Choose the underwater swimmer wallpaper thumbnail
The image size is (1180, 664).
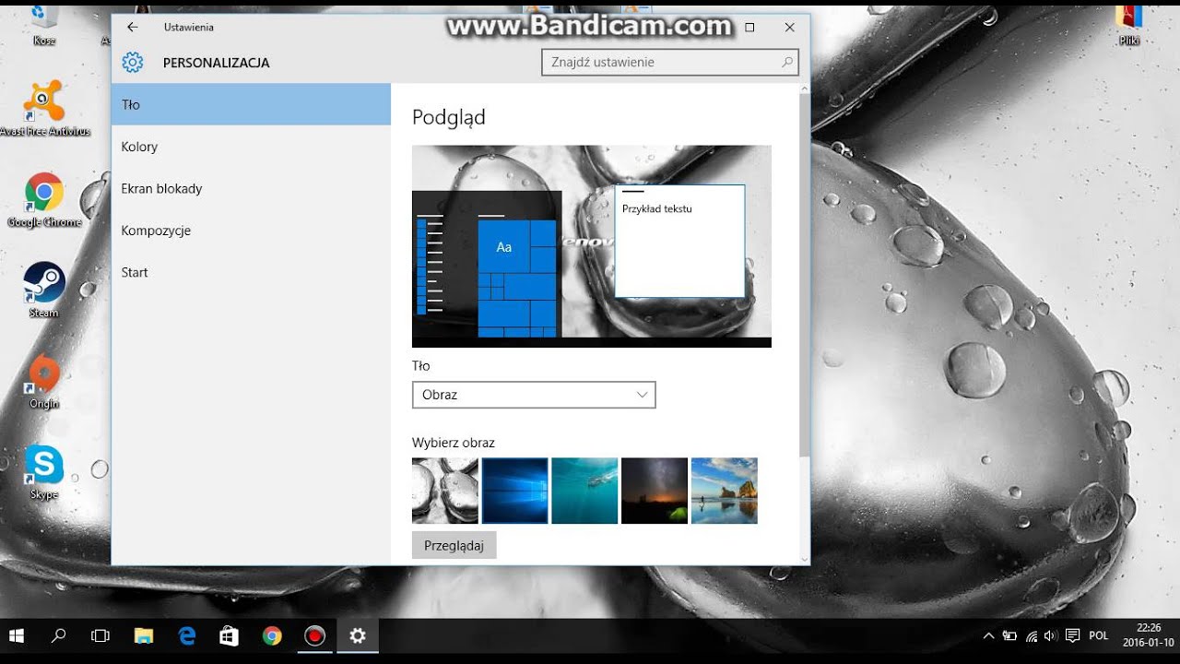click(x=584, y=491)
